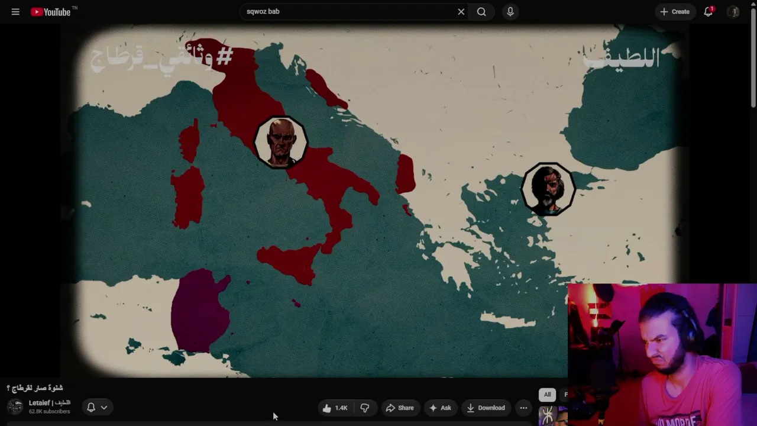Open the Create menu
This screenshot has height=426, width=757.
(x=675, y=12)
